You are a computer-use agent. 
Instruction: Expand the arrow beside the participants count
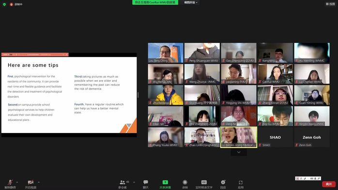(134, 182)
